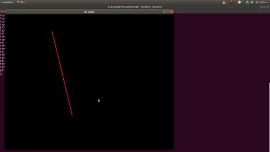Viewport: 270px width, 152px height.
Task: Click the battery icon in top bar
Action: [x=257, y=3]
